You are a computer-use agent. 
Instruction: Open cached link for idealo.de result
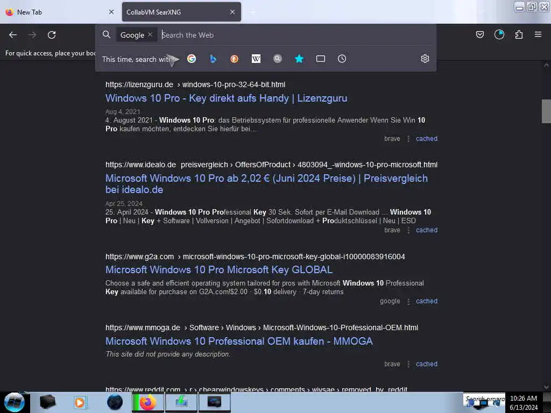[427, 230]
